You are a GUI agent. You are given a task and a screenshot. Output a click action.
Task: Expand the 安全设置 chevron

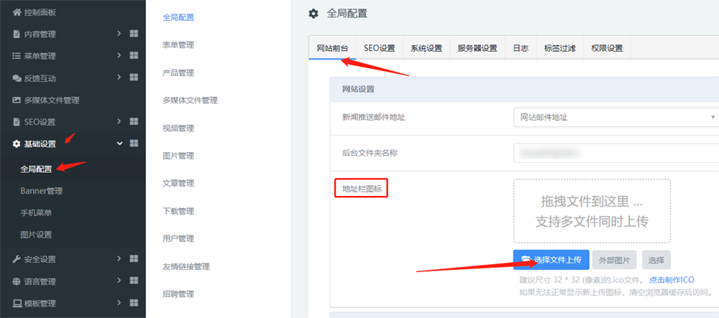[119, 259]
